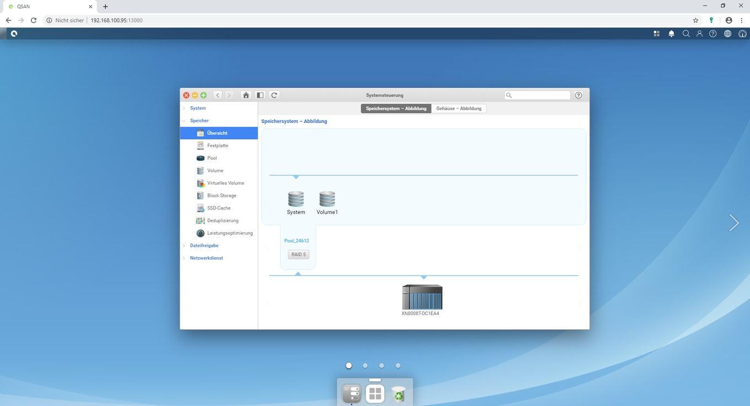Go to Systemsteuerung home
The image size is (750, 406).
coord(246,95)
